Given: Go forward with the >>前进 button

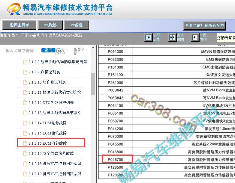Looking at the screenshot, I should click(77, 25).
